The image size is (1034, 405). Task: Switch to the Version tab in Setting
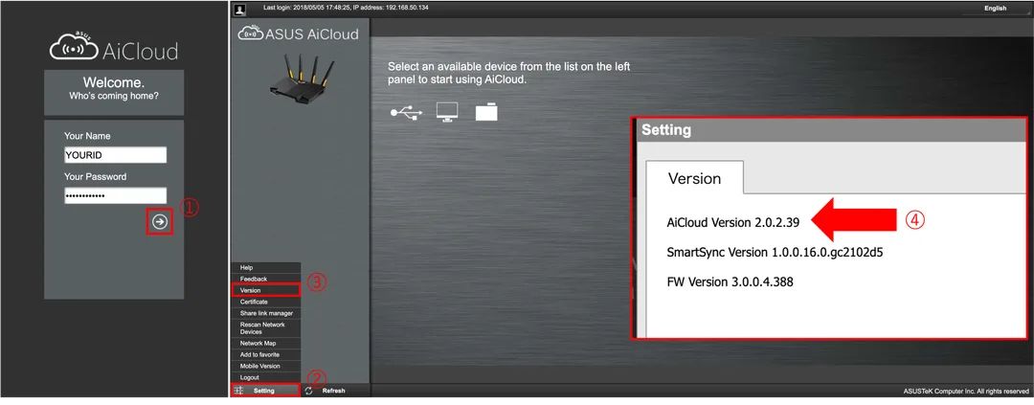pyautogui.click(x=694, y=177)
